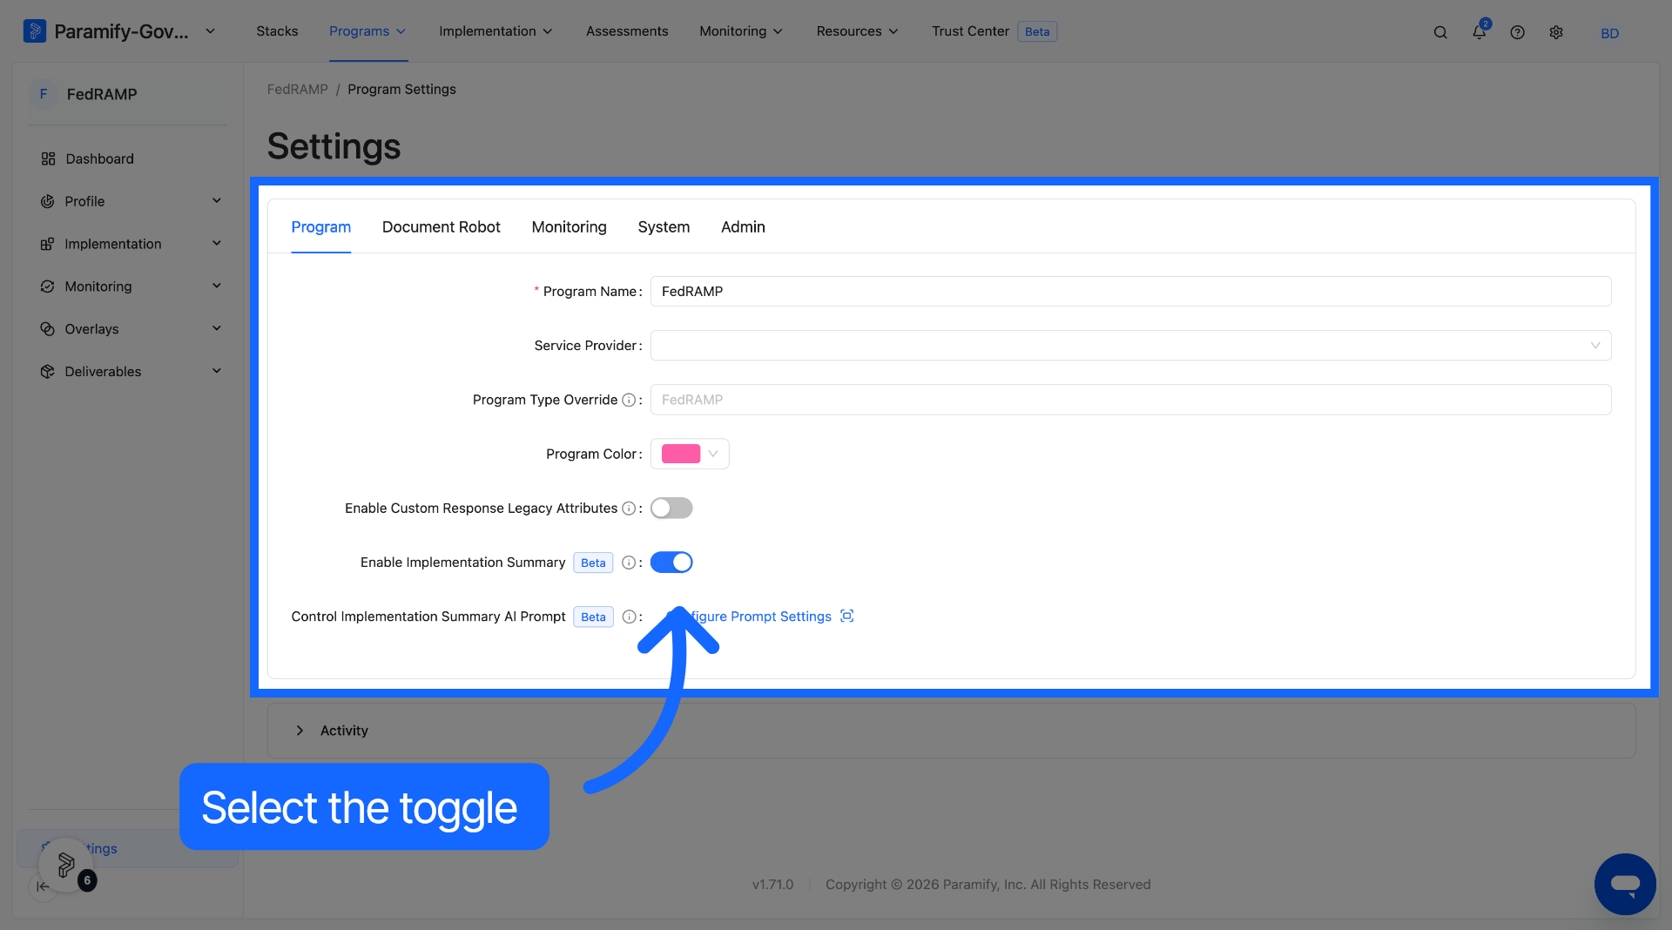Click the Dashboard grid icon in sidebar
The width and height of the screenshot is (1672, 930).
pos(48,158)
